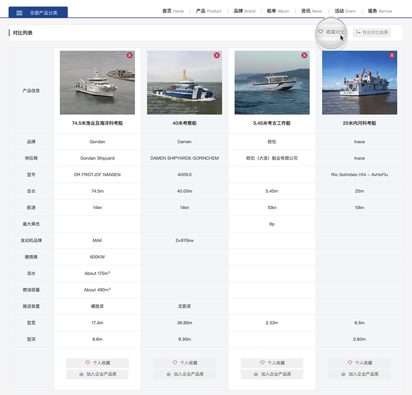Remove the 40米考察船 using red X
This screenshot has width=412, height=395.
coord(217,55)
